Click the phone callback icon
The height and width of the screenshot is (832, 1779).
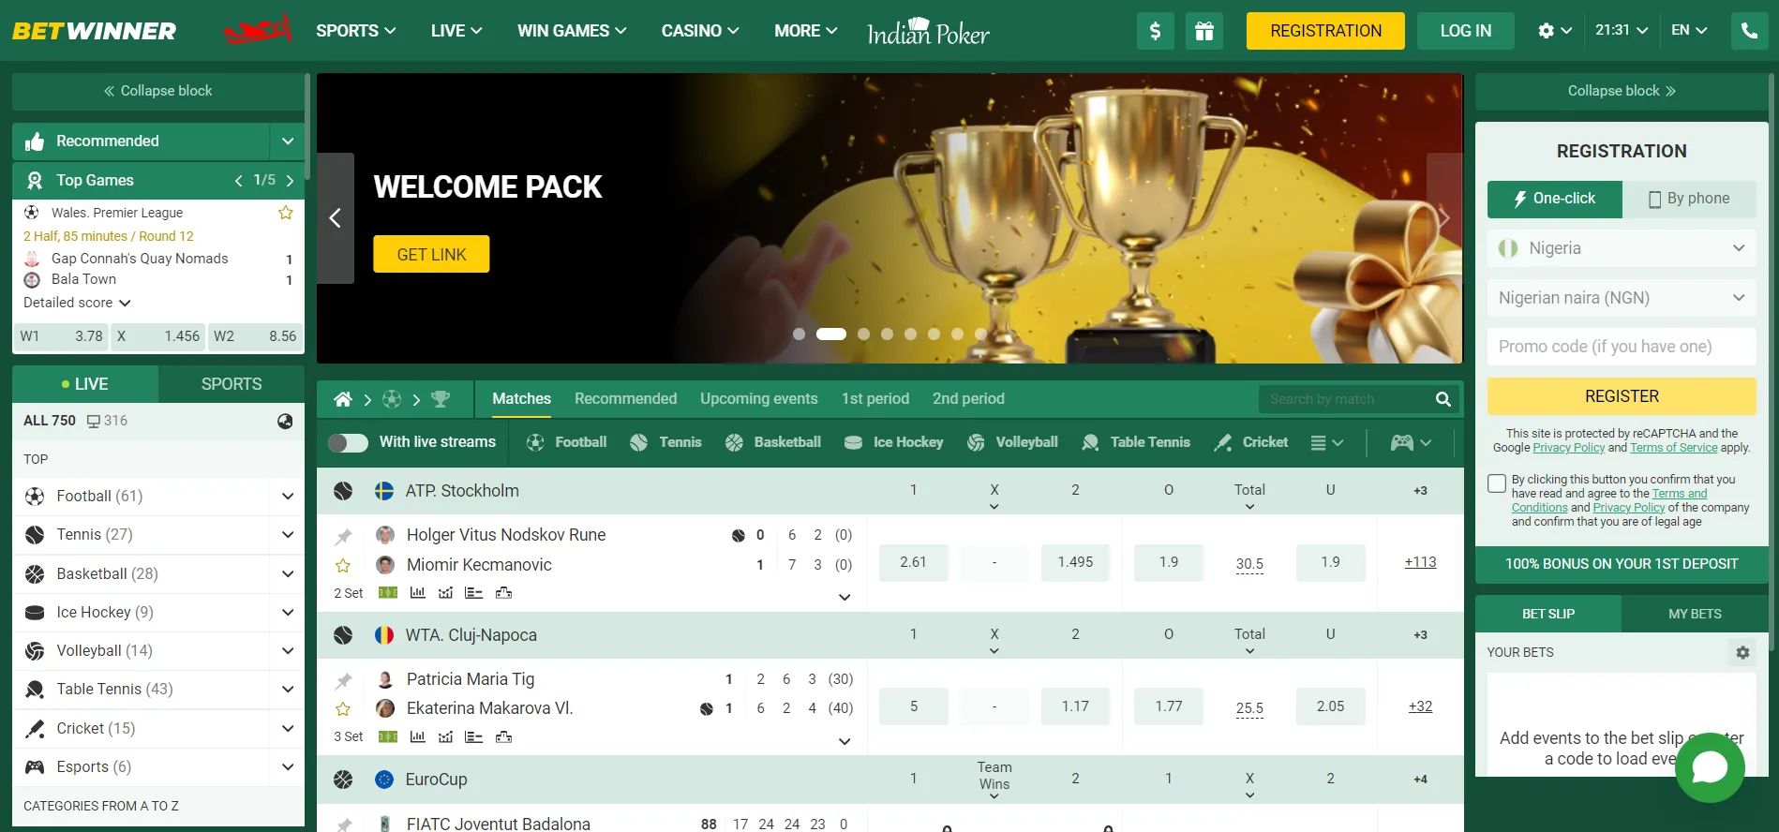[x=1749, y=31]
